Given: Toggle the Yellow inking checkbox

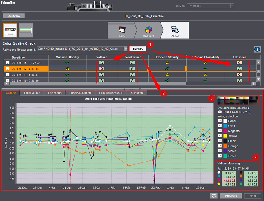Looking at the screenshot, I should pos(220,135).
